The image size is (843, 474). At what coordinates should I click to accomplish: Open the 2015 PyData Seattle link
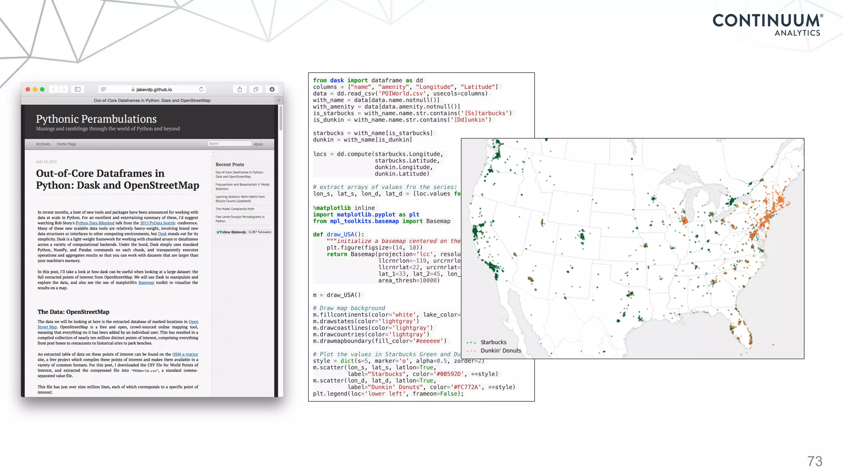click(158, 223)
